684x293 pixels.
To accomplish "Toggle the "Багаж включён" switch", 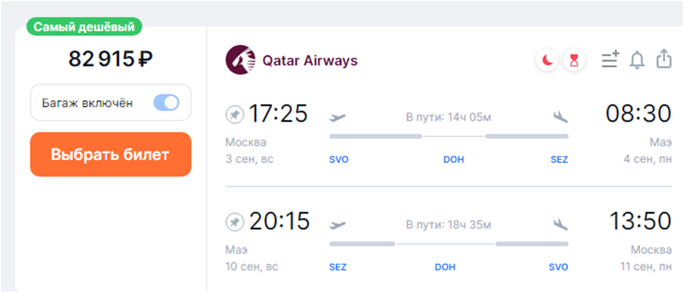I will 166,103.
